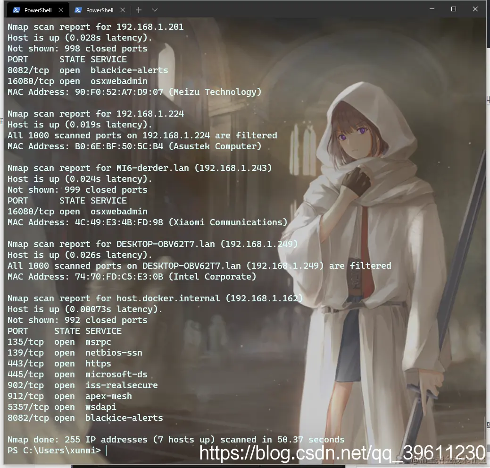
Task: Click the MAC address B0:6E:BF:50:5C:B4 line
Action: tap(134, 146)
